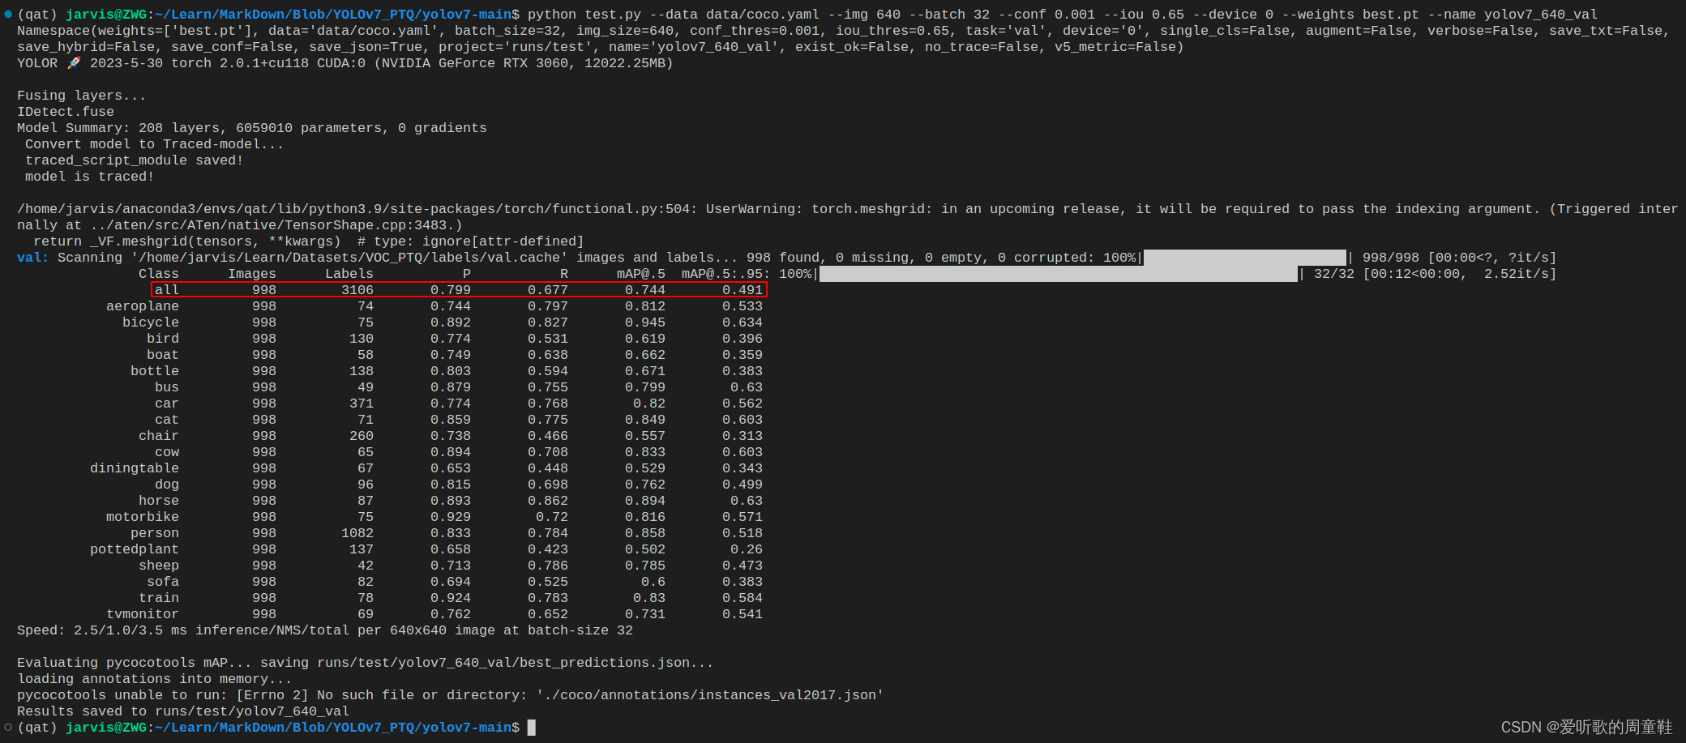Click the 'diningtable' class name

[x=135, y=468]
